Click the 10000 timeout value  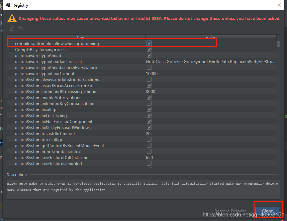pyautogui.click(x=152, y=74)
